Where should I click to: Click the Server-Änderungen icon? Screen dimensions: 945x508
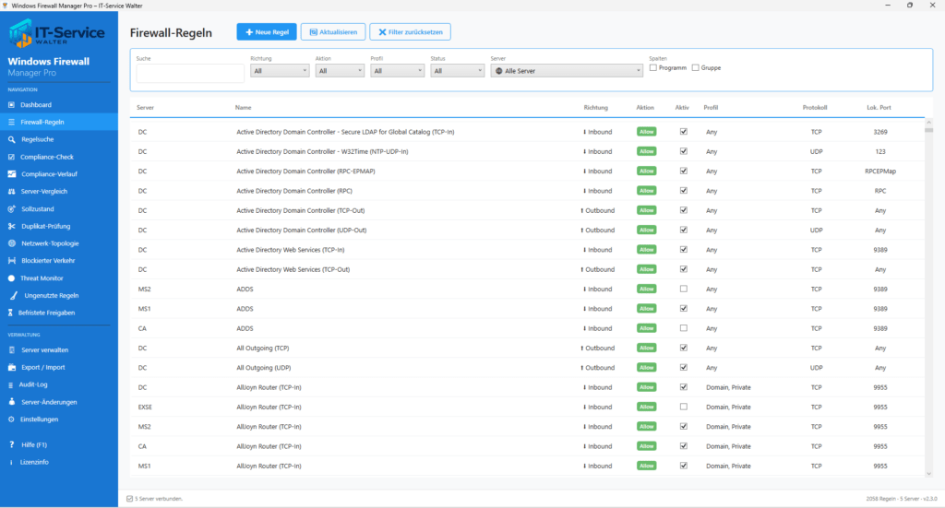pyautogui.click(x=11, y=401)
